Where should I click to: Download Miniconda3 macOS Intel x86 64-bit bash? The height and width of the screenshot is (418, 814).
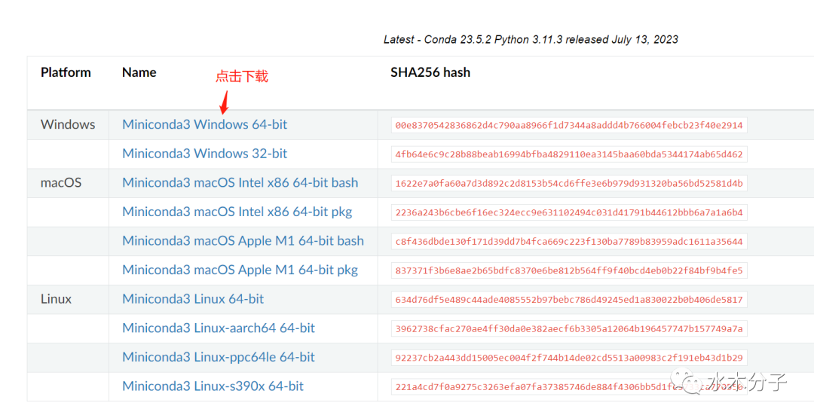(x=240, y=182)
